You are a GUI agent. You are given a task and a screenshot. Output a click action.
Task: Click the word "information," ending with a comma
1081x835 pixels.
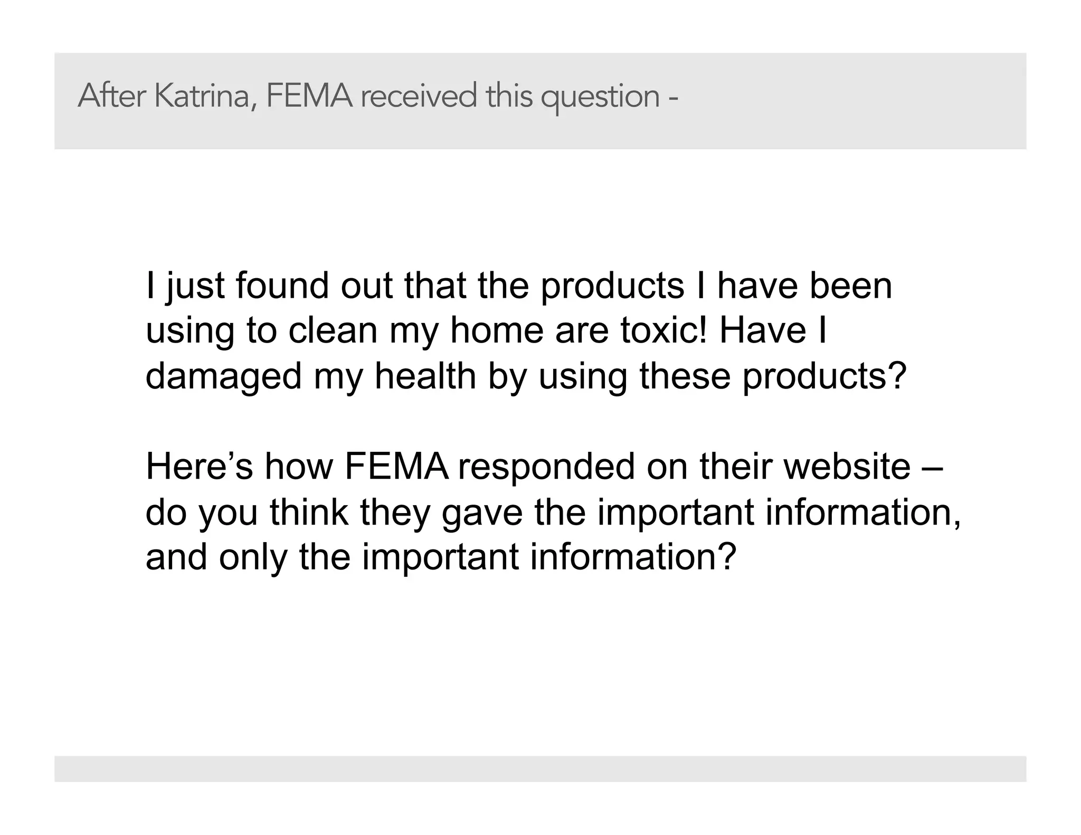pyautogui.click(x=864, y=512)
